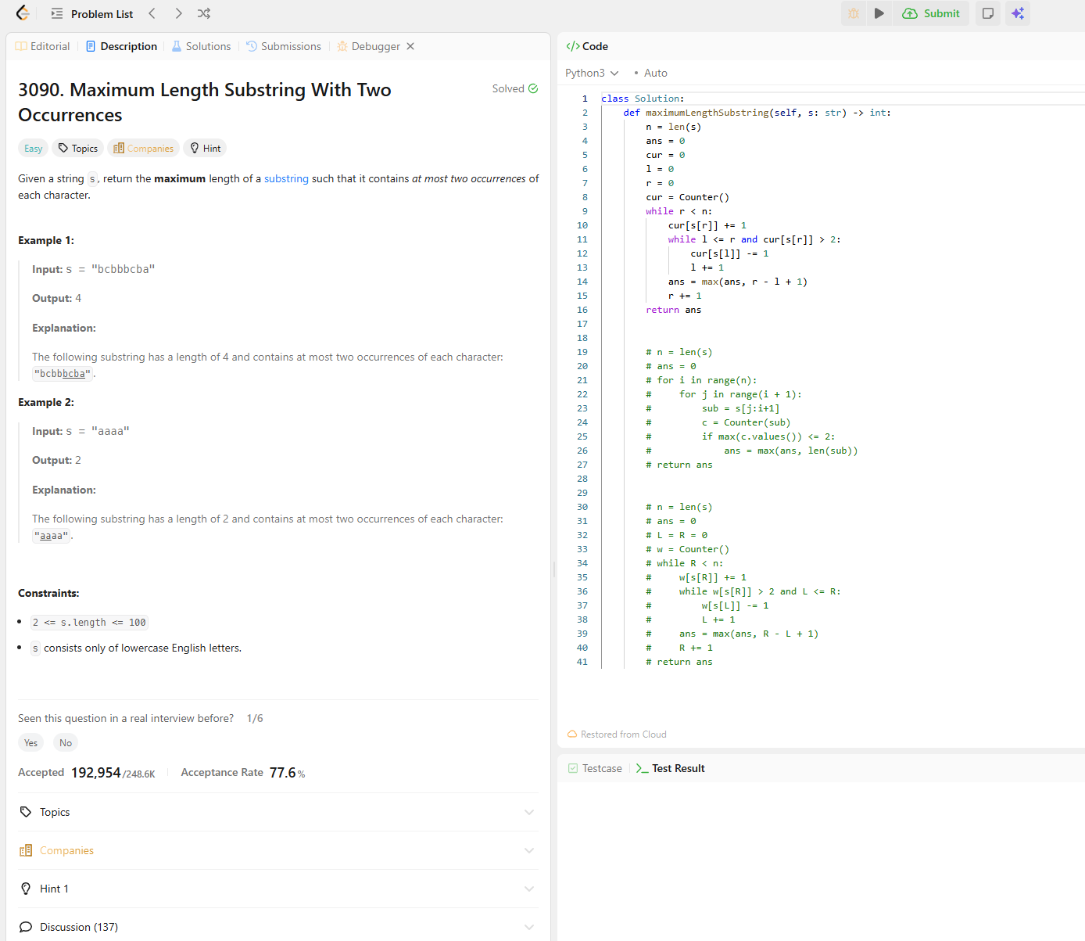Open the notes icon
Viewport: 1085px width, 941px height.
(988, 13)
